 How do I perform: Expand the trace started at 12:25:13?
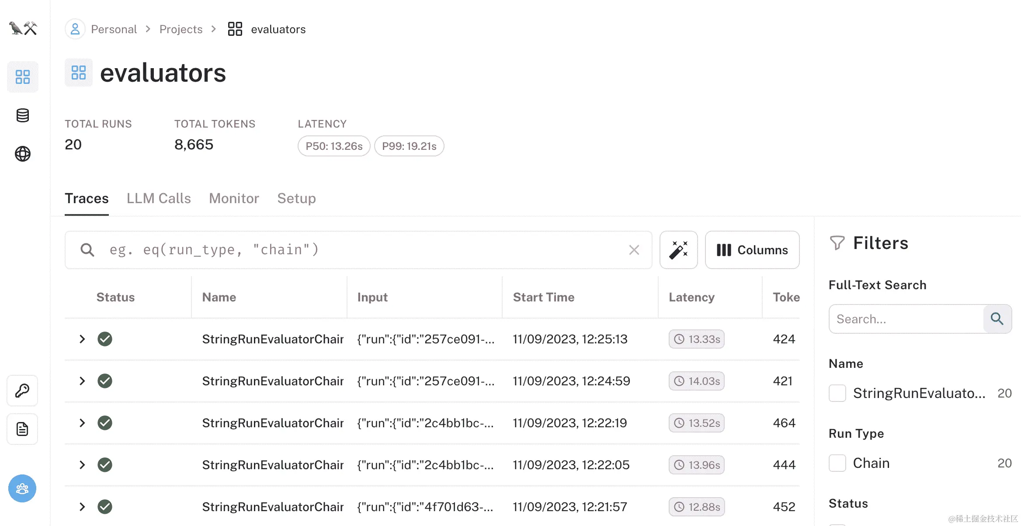click(x=82, y=339)
